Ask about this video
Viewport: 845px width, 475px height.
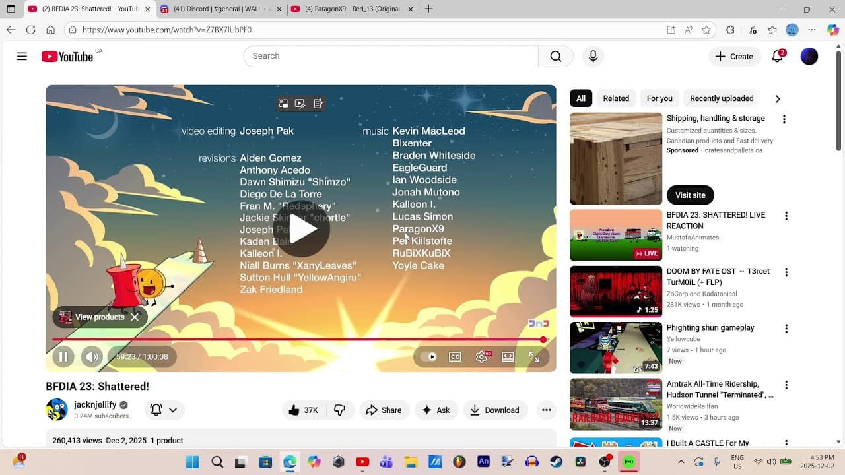436,410
